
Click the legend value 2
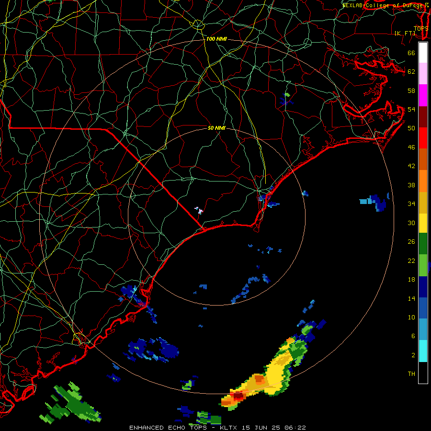[413, 355]
